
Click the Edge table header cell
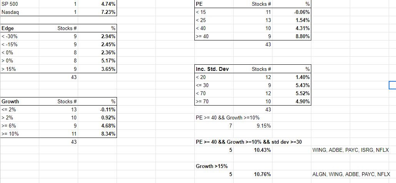19,28
